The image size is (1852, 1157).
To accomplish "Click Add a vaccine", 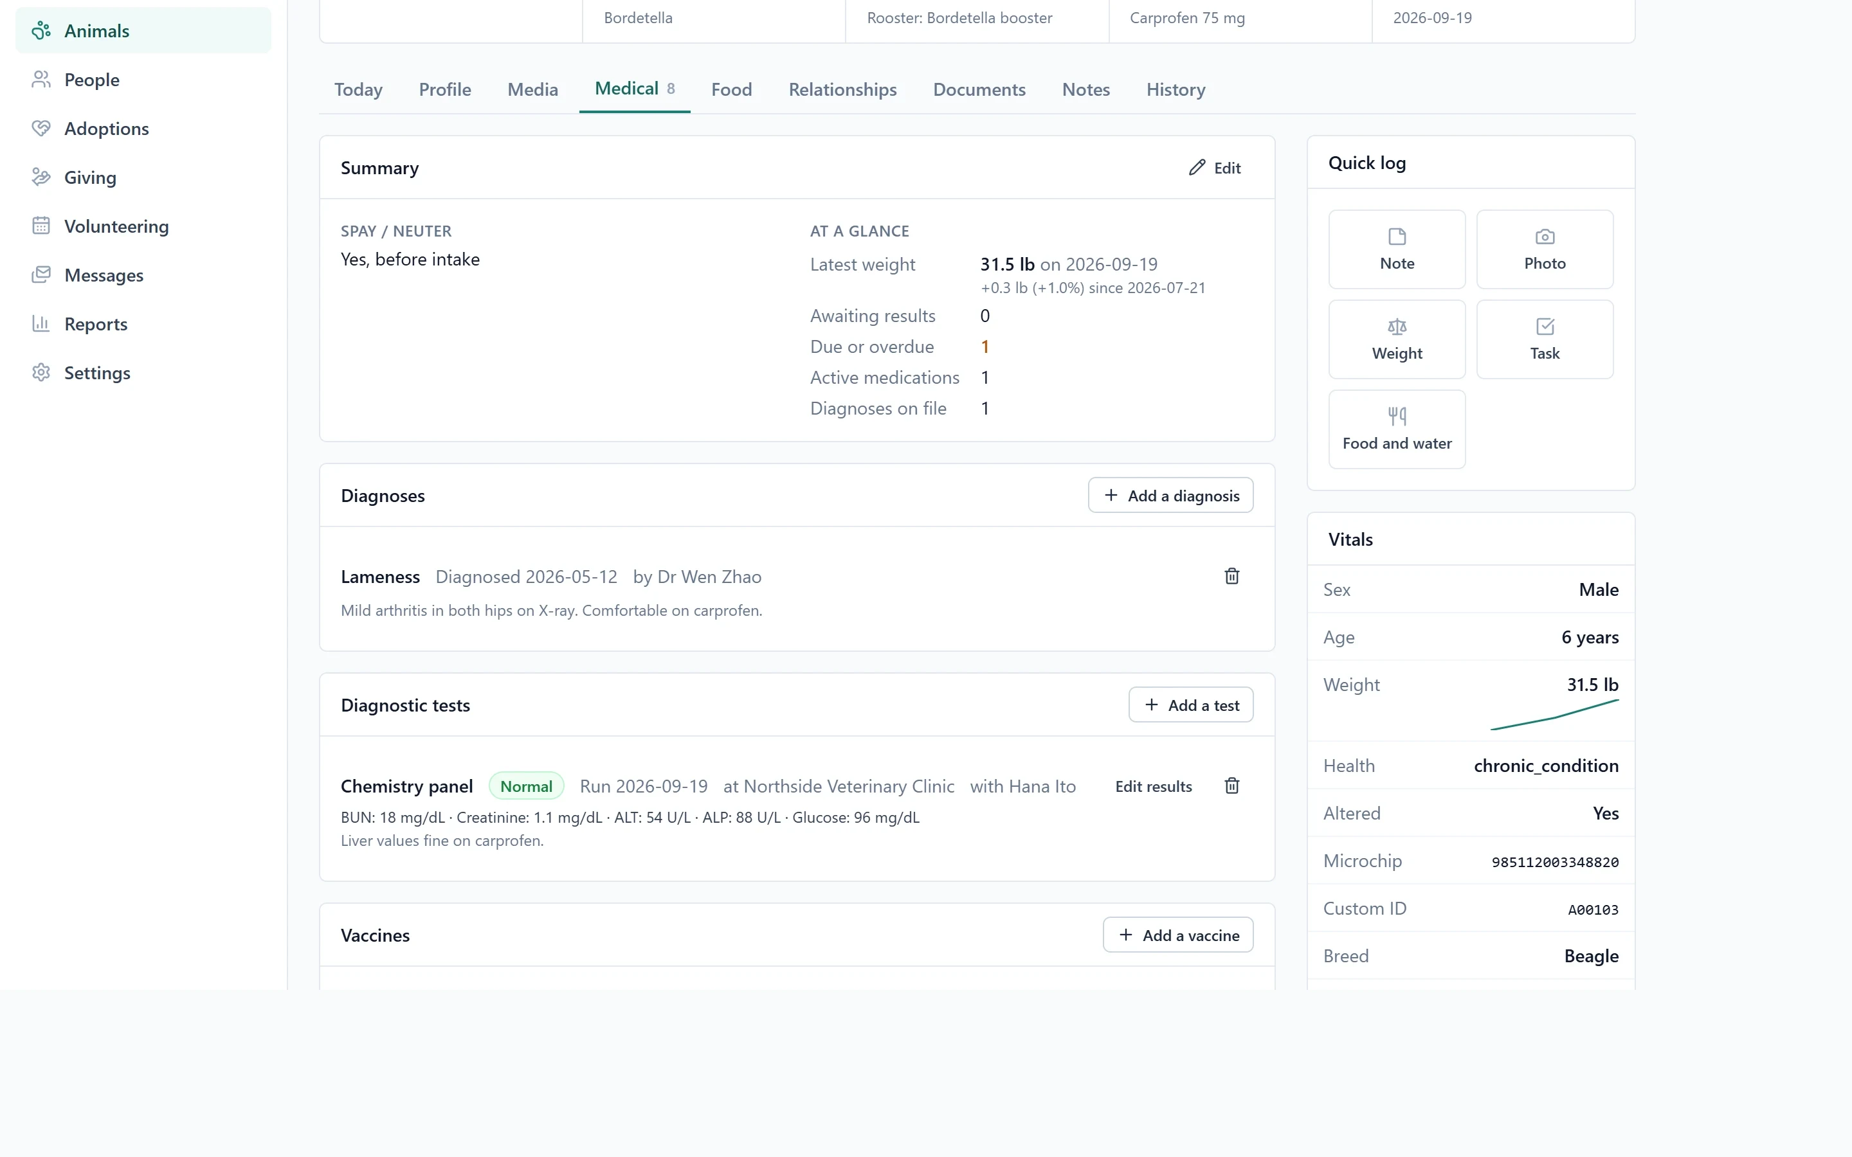I will (1178, 935).
